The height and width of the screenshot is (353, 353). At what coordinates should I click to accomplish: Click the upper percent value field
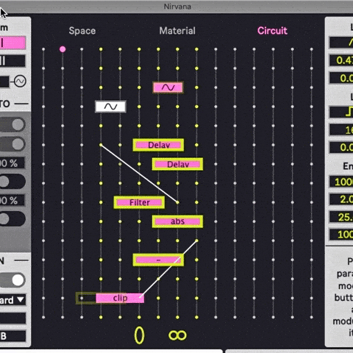click(x=13, y=163)
